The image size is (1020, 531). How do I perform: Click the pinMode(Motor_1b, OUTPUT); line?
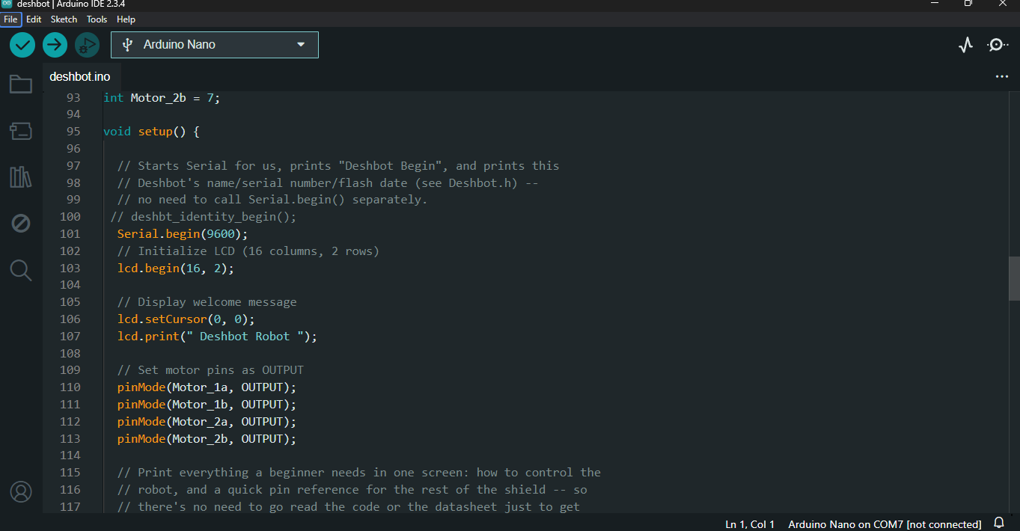pyautogui.click(x=207, y=405)
